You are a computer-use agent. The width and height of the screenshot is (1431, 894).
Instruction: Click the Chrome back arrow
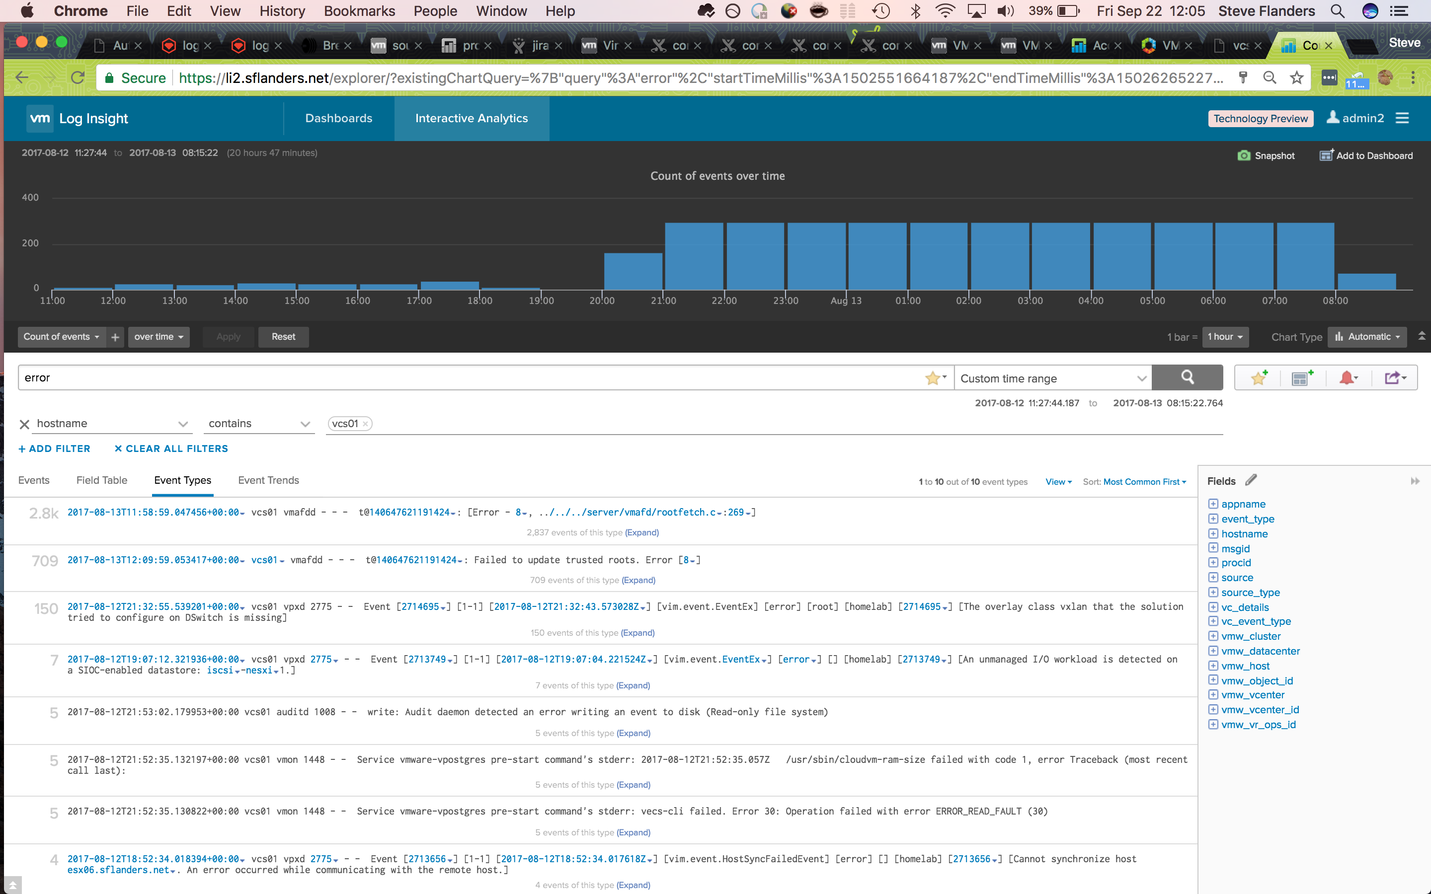[x=22, y=77]
